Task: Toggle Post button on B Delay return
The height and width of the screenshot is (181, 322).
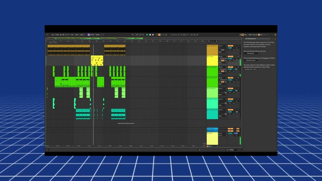Action: point(238,131)
